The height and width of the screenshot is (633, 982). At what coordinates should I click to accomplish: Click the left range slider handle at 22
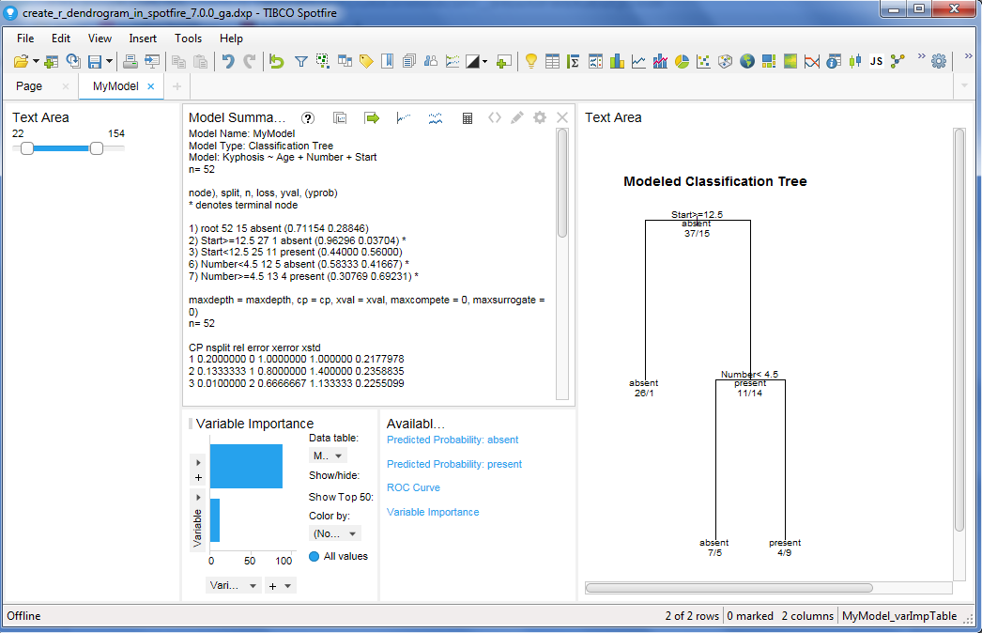tap(27, 148)
